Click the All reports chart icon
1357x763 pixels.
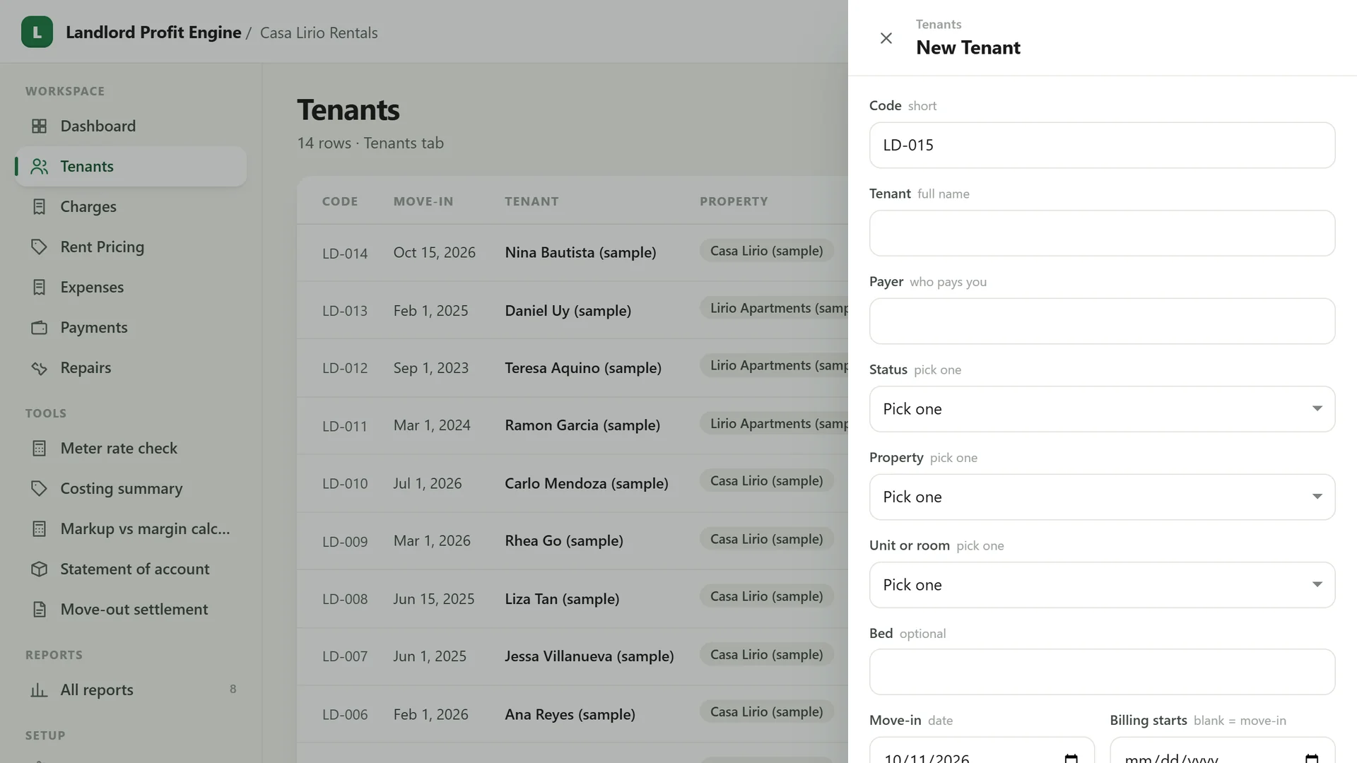point(40,690)
